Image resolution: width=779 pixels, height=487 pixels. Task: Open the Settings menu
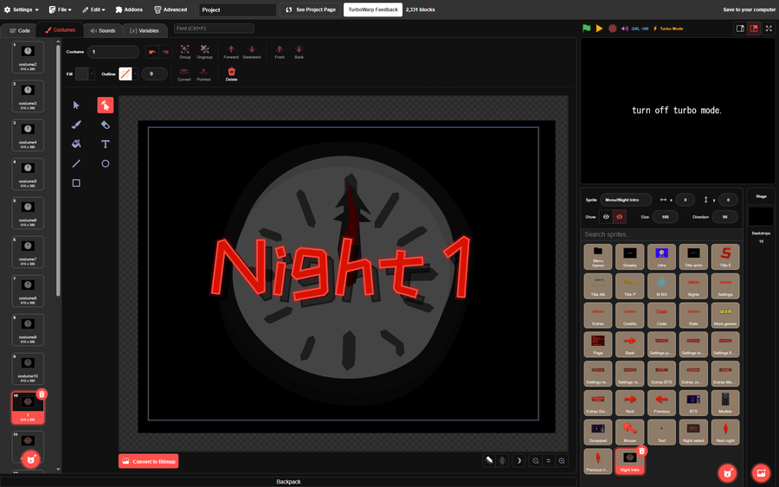point(22,10)
